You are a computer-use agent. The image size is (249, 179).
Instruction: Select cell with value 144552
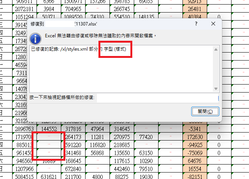point(49,129)
